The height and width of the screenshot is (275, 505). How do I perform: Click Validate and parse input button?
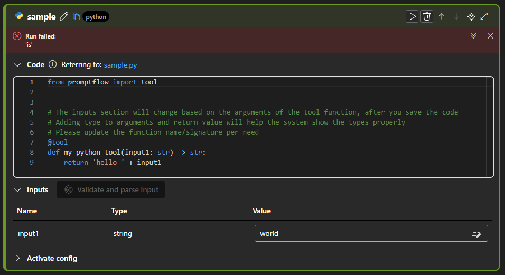point(111,189)
